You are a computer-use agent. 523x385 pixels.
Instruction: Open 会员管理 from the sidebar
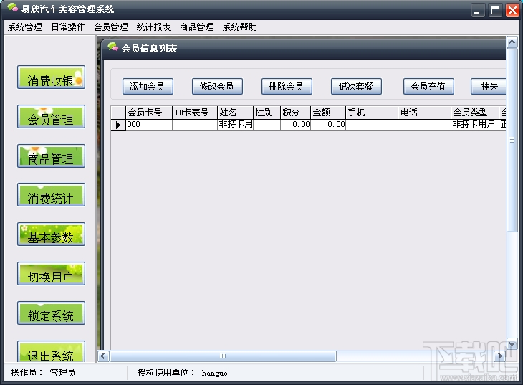51,117
